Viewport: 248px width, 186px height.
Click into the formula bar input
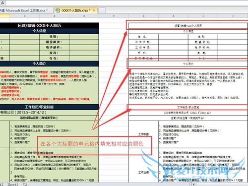tap(127, 2)
